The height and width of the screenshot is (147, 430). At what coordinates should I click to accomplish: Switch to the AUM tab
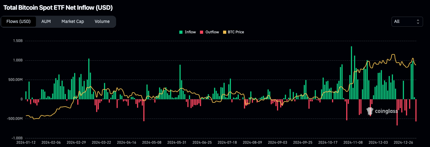46,21
